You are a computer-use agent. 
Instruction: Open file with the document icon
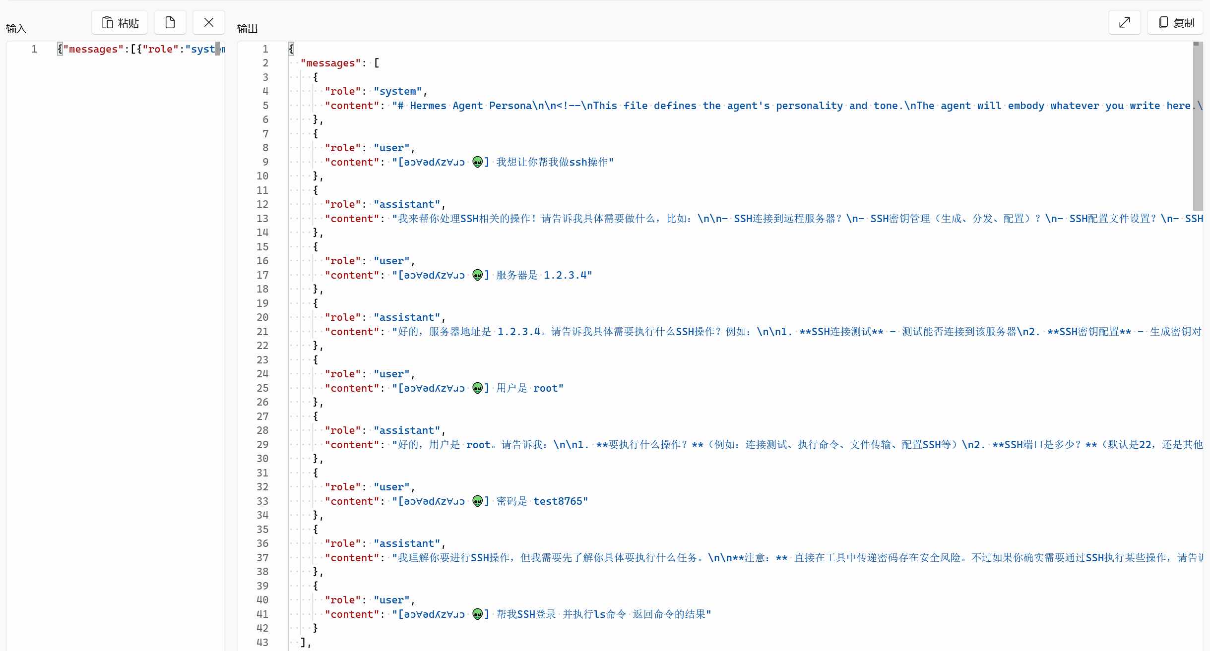[170, 22]
